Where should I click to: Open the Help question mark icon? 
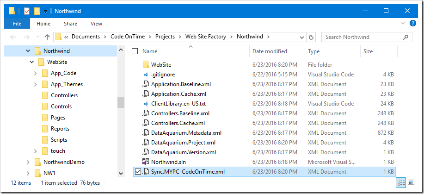[412, 23]
